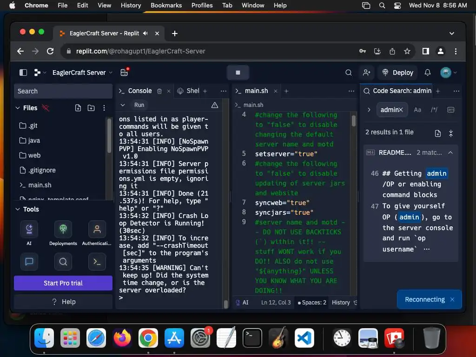Click the console warning triangle icon

(x=215, y=105)
